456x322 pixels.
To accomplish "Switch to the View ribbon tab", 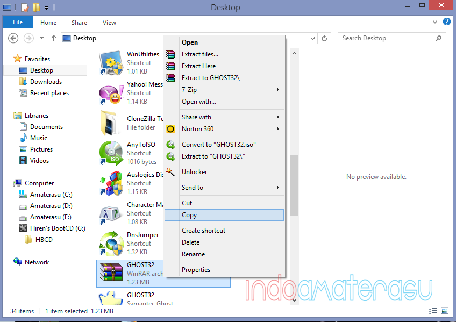I will 109,23.
